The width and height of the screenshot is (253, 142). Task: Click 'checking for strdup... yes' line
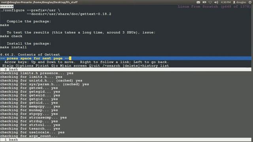click(29, 121)
